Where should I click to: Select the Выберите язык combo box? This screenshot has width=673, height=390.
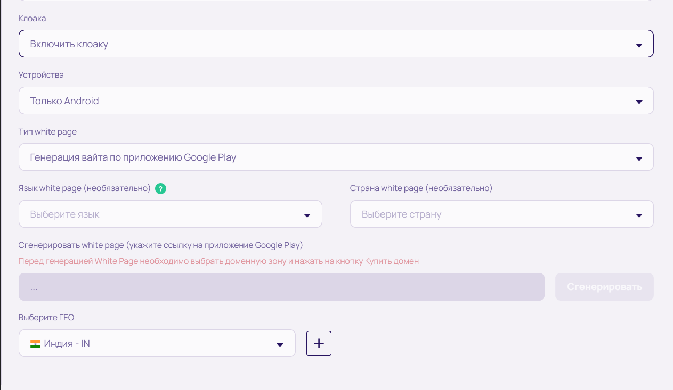160,214
